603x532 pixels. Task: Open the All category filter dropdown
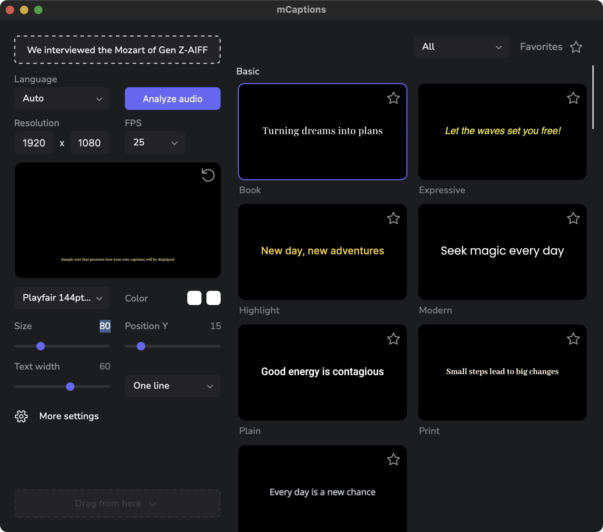[x=461, y=47]
